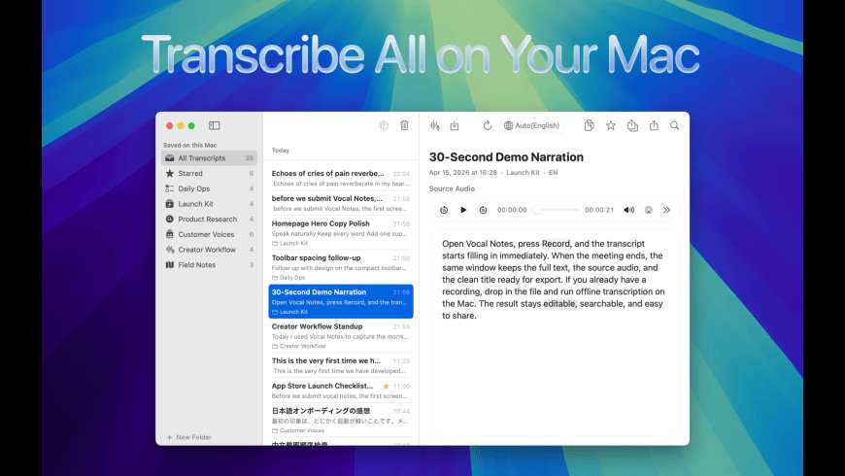Click the speaker volume icon

point(629,210)
